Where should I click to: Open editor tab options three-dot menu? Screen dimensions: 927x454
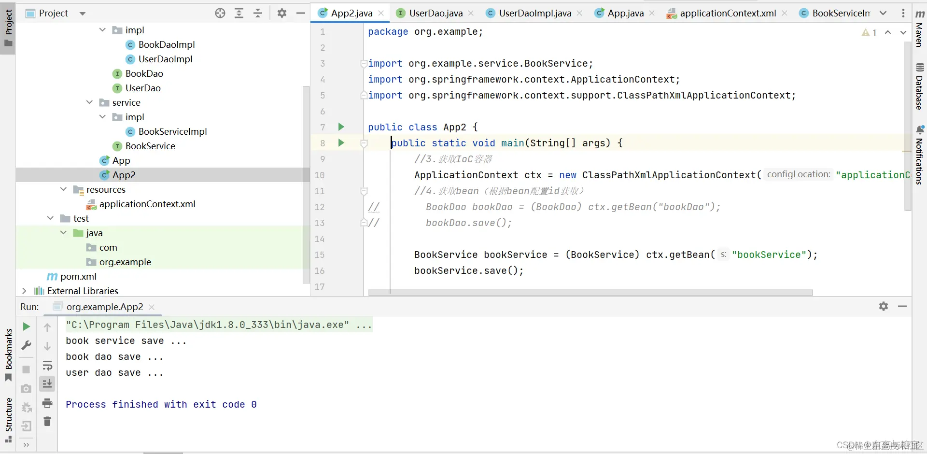point(903,13)
